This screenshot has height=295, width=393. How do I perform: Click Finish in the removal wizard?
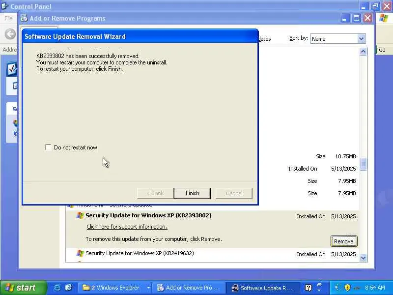pos(192,193)
